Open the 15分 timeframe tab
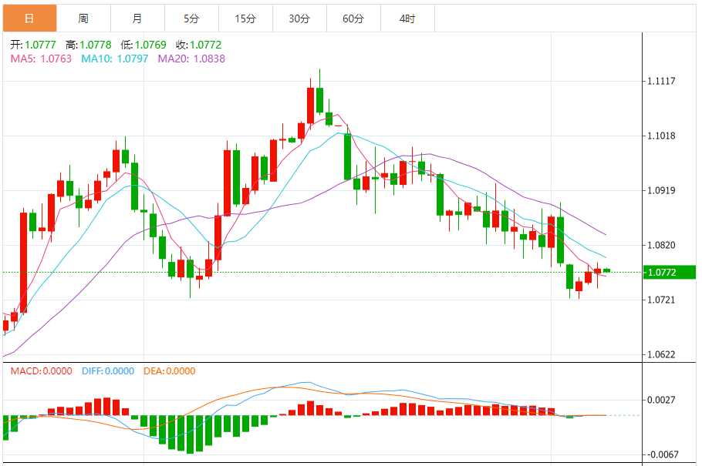The height and width of the screenshot is (466, 702). (x=245, y=18)
